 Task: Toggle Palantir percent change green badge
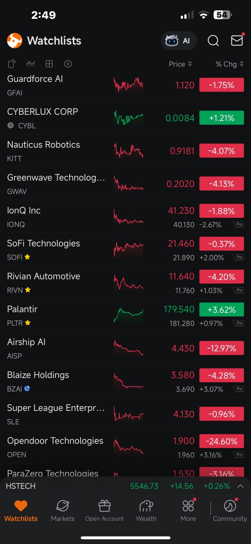click(x=222, y=310)
